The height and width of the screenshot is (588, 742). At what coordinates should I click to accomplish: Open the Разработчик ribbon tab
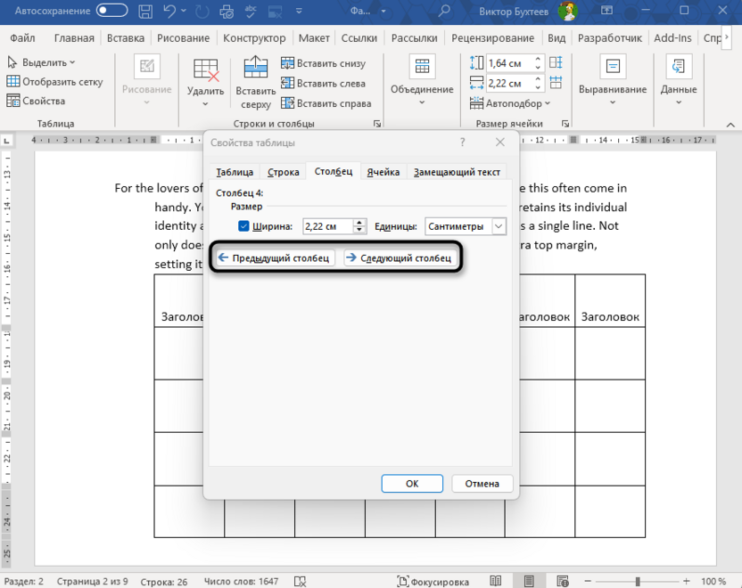click(609, 38)
